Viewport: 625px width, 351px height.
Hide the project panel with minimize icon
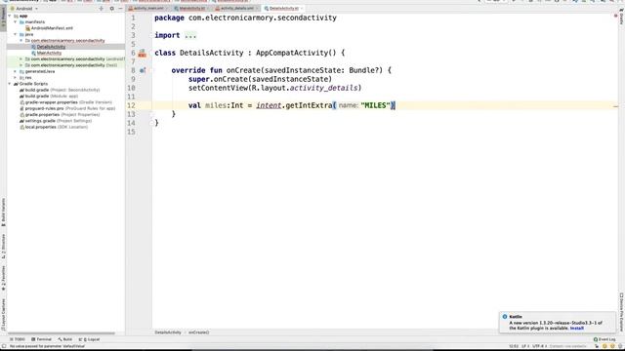(120, 9)
